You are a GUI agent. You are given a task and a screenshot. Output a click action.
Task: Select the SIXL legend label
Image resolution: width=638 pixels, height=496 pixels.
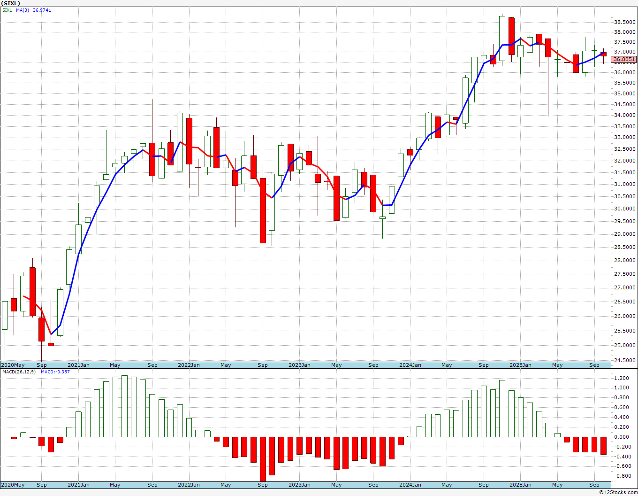[x=7, y=10]
